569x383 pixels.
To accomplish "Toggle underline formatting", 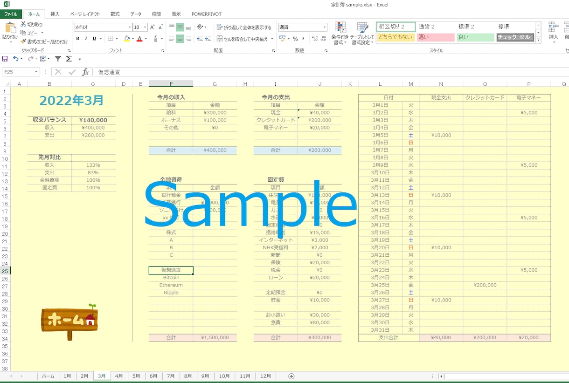I will pyautogui.click(x=94, y=39).
